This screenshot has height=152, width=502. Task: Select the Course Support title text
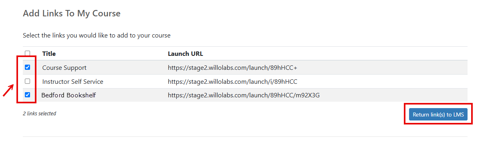tap(65, 68)
